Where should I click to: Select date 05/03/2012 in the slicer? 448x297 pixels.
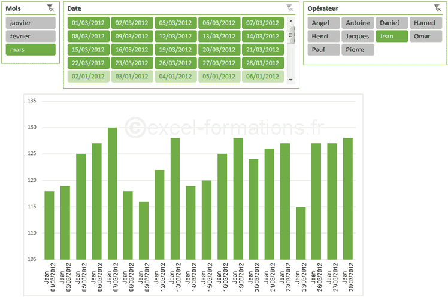tap(175, 23)
